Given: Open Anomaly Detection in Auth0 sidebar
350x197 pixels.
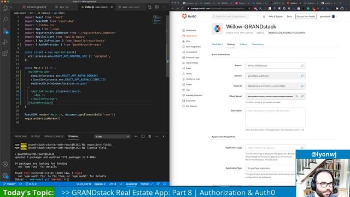Looking at the screenshot, I should tap(192, 95).
